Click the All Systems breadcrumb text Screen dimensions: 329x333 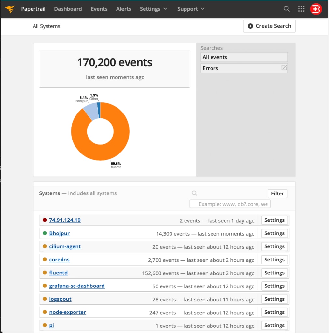(46, 26)
